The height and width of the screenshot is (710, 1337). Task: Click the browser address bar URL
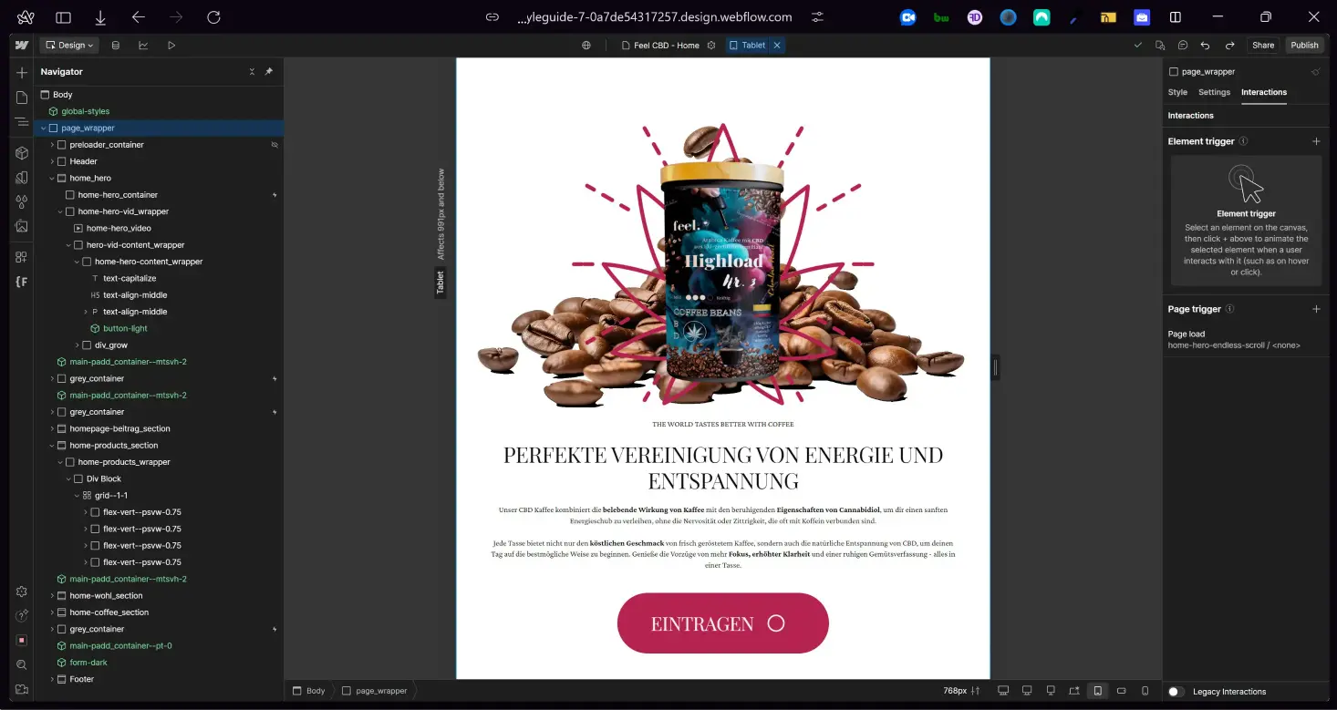coord(654,16)
